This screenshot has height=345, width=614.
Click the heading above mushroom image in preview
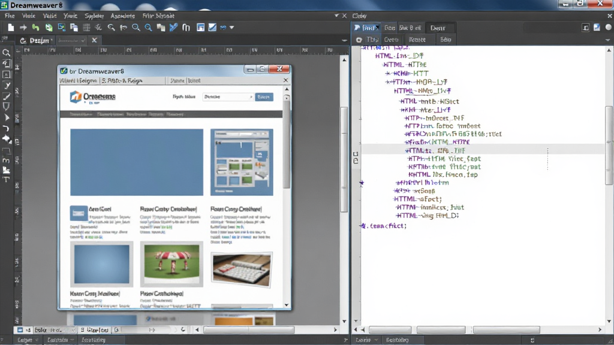[x=168, y=209]
